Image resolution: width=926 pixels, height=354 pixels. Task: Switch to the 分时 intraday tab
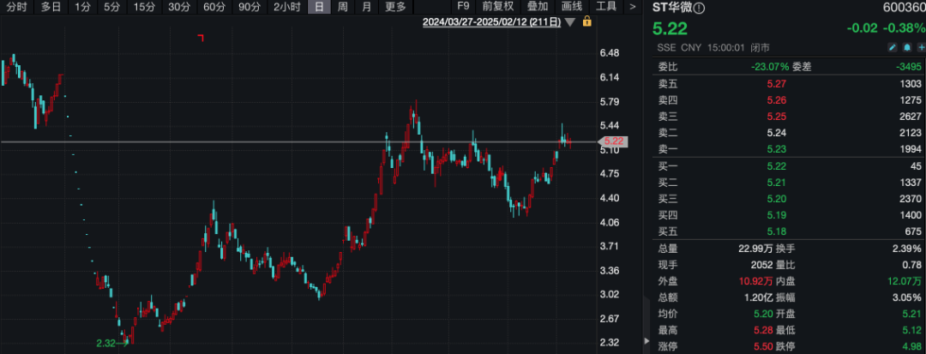[15, 7]
